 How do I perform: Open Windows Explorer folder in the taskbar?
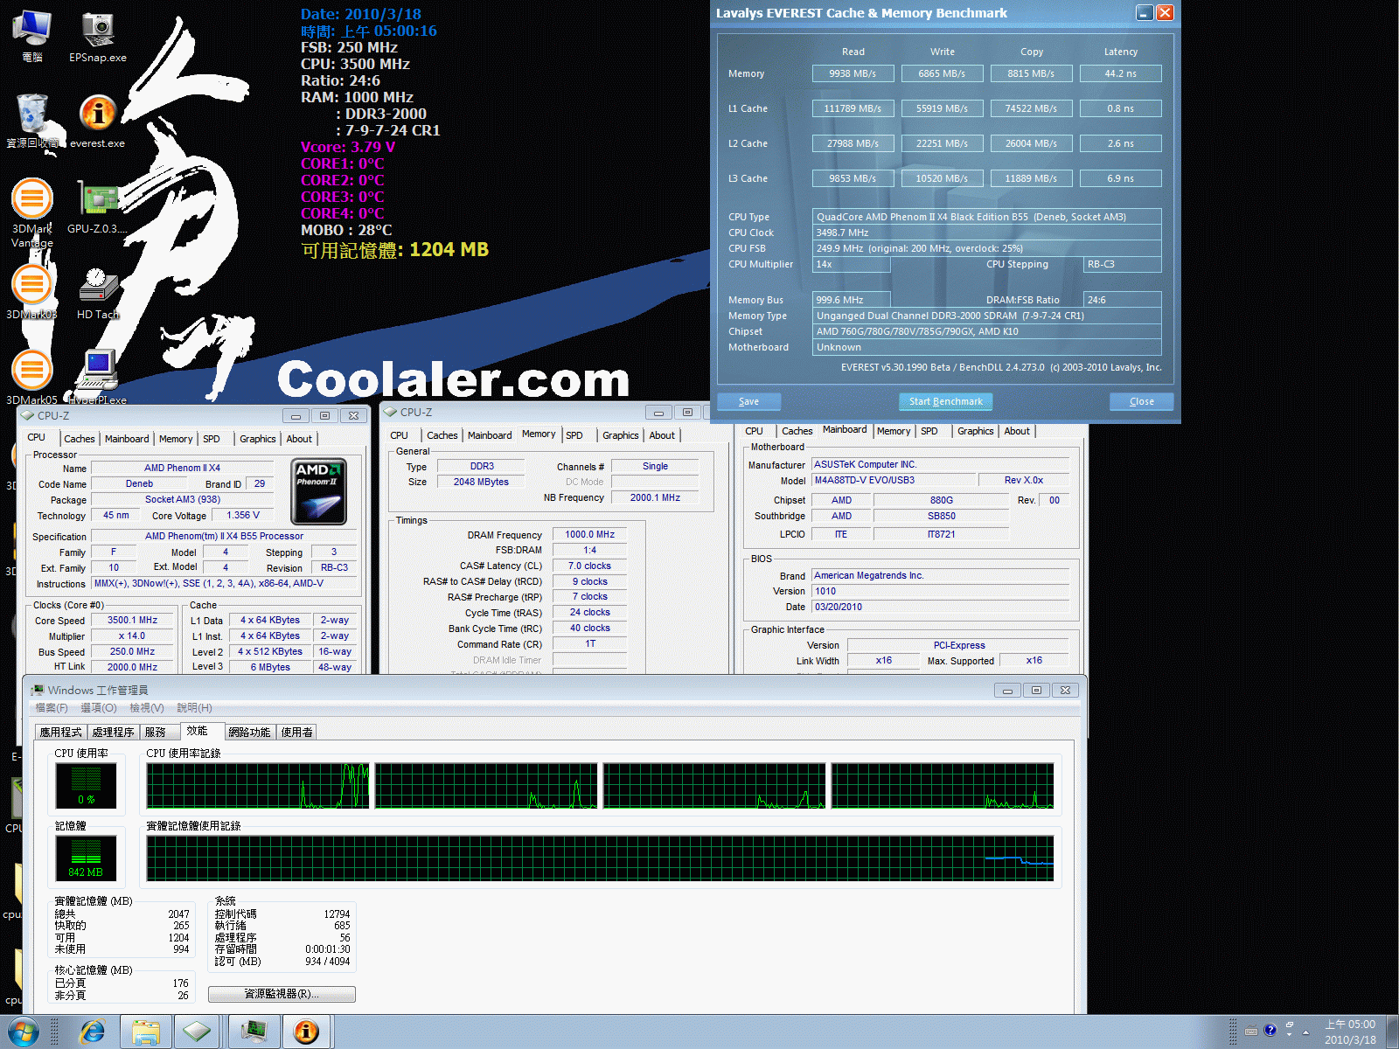(x=146, y=1032)
